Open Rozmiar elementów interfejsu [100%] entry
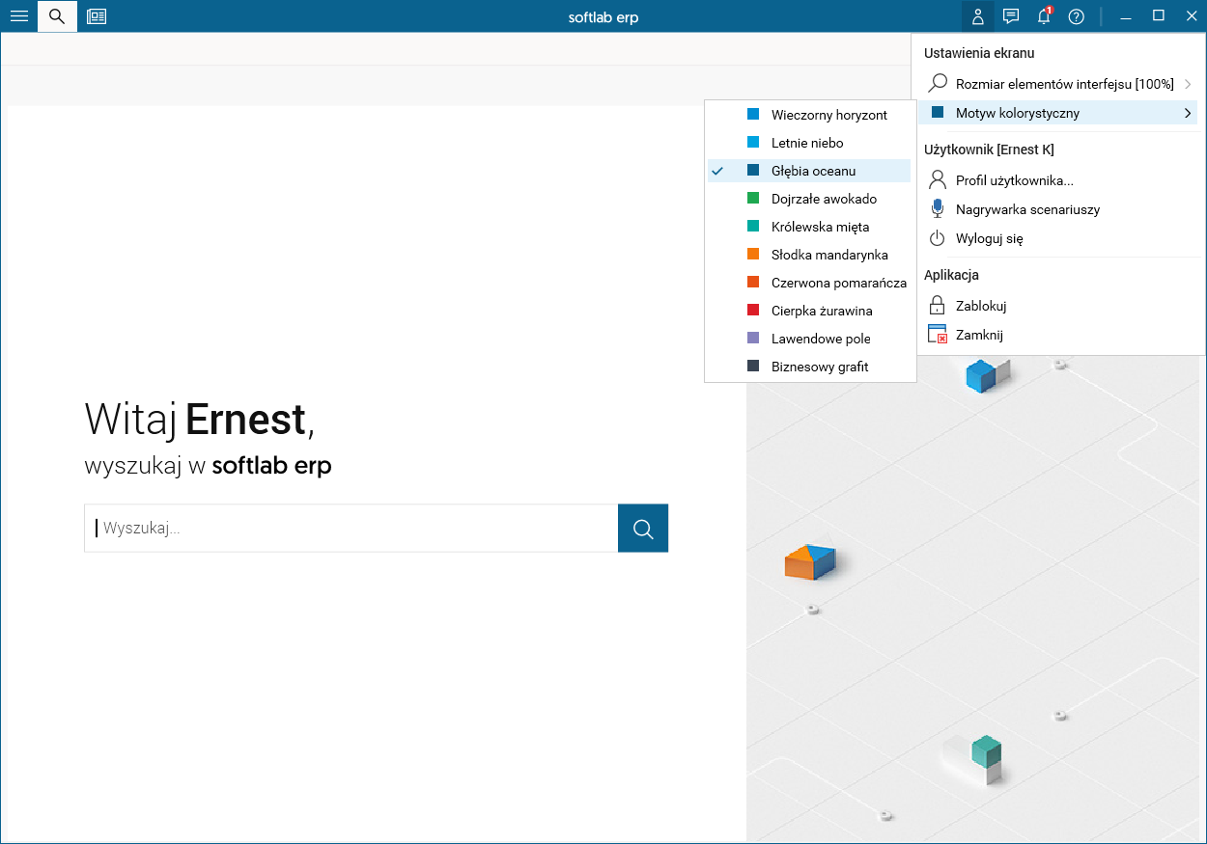The image size is (1207, 844). 1057,84
